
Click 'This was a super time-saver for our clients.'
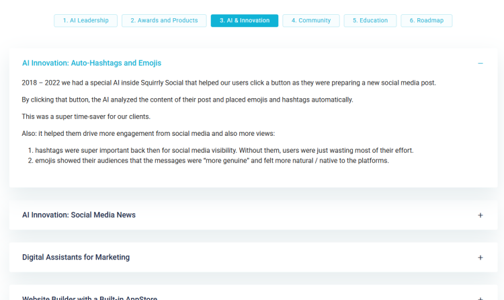(x=86, y=116)
